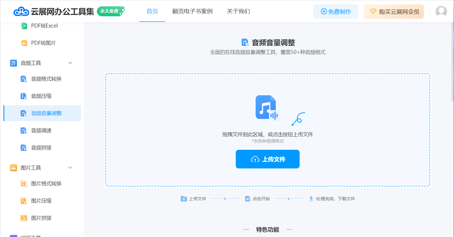454x237 pixels.
Task: Click the 处理完成，下载文件 step label
Action: click(336, 199)
